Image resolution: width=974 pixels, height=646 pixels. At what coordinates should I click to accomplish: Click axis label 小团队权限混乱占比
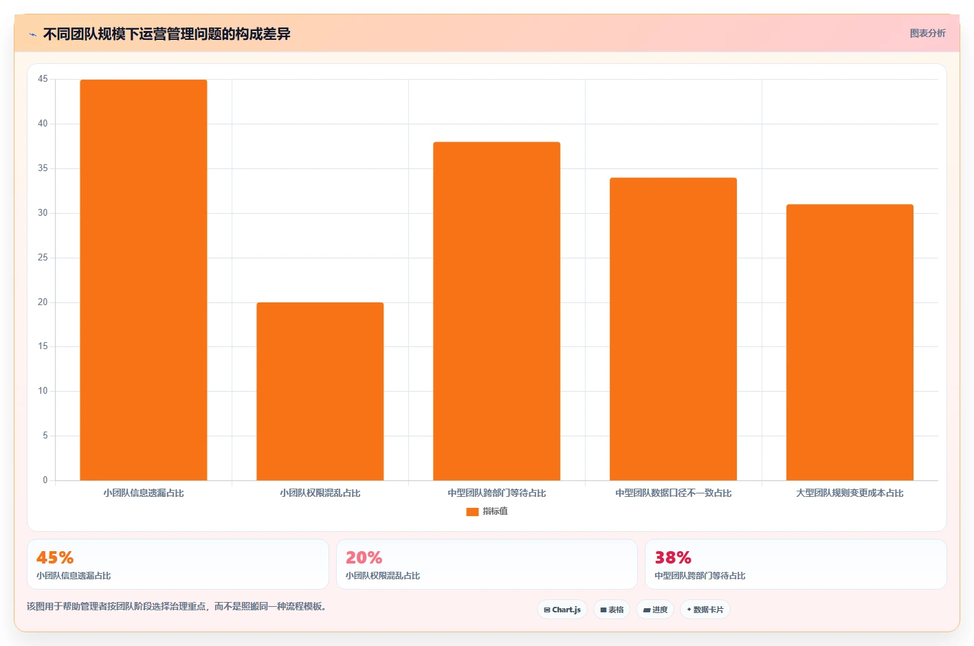(320, 493)
